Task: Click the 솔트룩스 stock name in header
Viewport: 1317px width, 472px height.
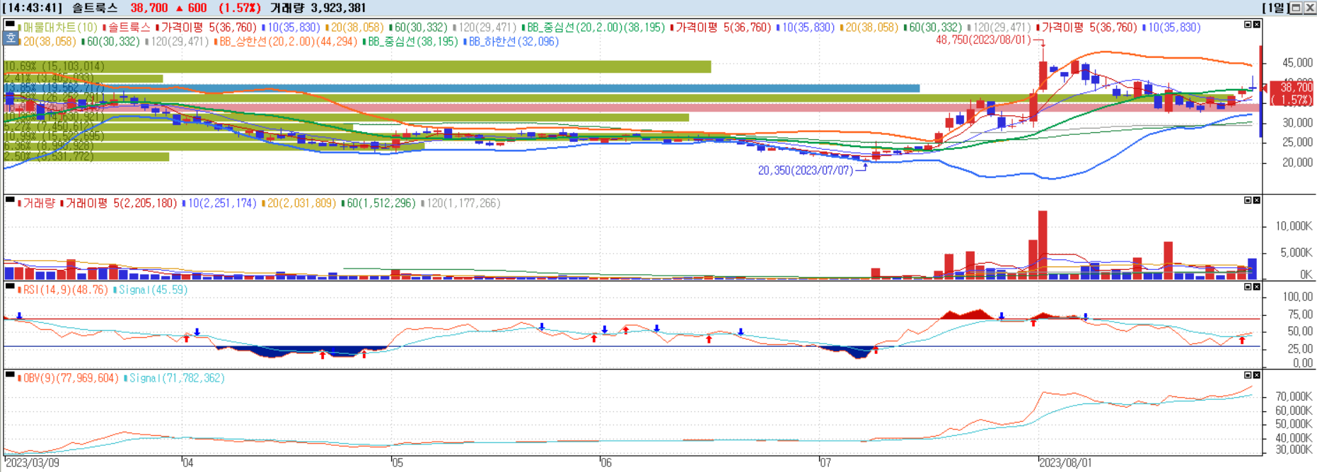Action: [95, 8]
